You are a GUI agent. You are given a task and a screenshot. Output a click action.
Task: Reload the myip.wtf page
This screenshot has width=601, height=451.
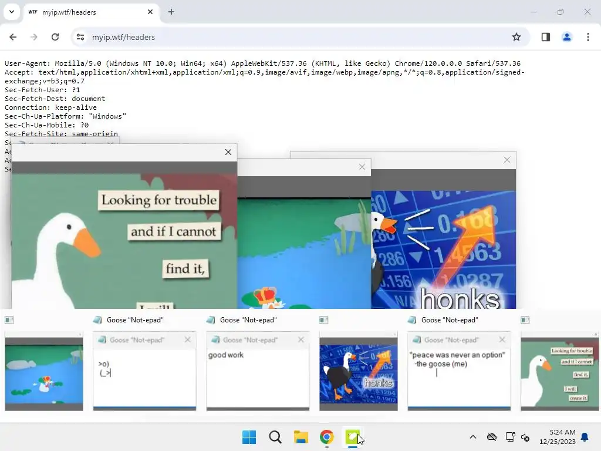(x=55, y=37)
